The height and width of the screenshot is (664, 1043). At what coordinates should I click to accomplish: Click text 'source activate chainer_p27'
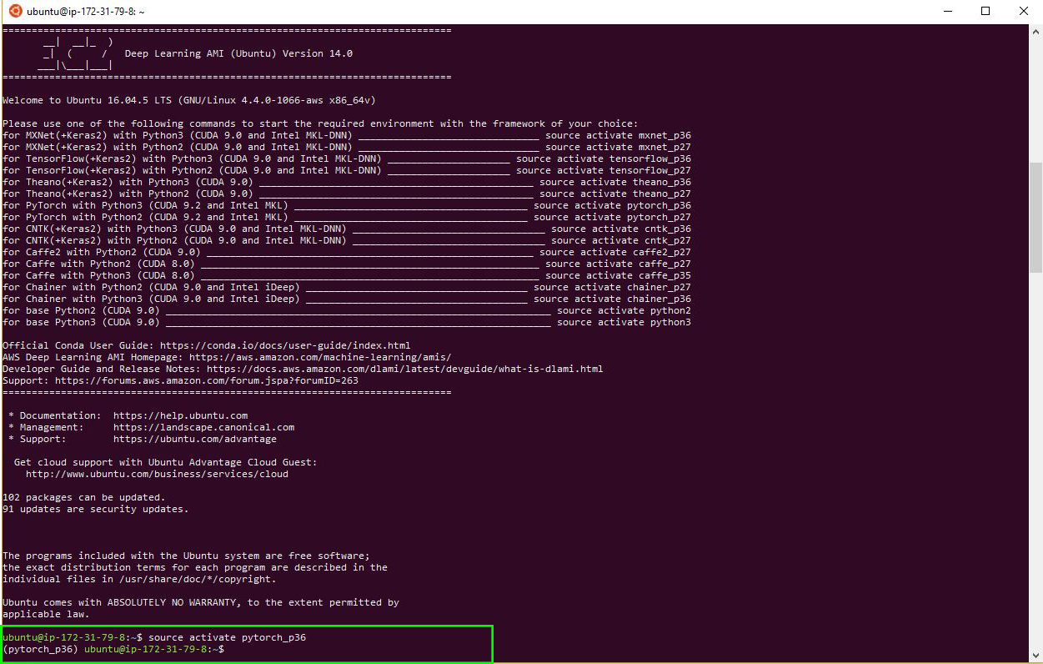[612, 287]
